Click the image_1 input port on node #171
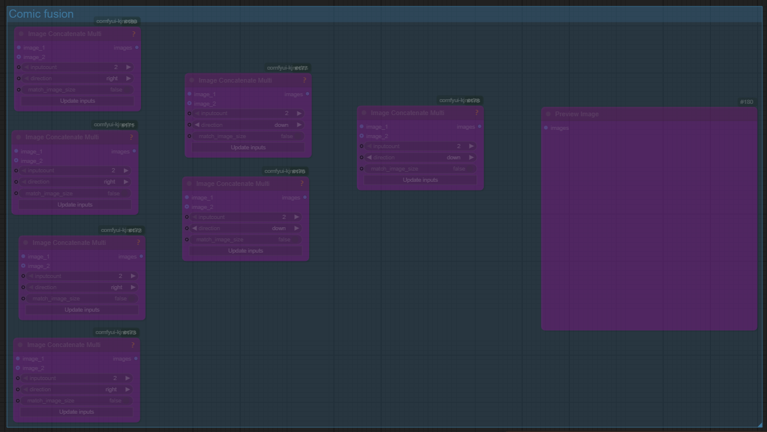The image size is (767, 432). [x=16, y=151]
